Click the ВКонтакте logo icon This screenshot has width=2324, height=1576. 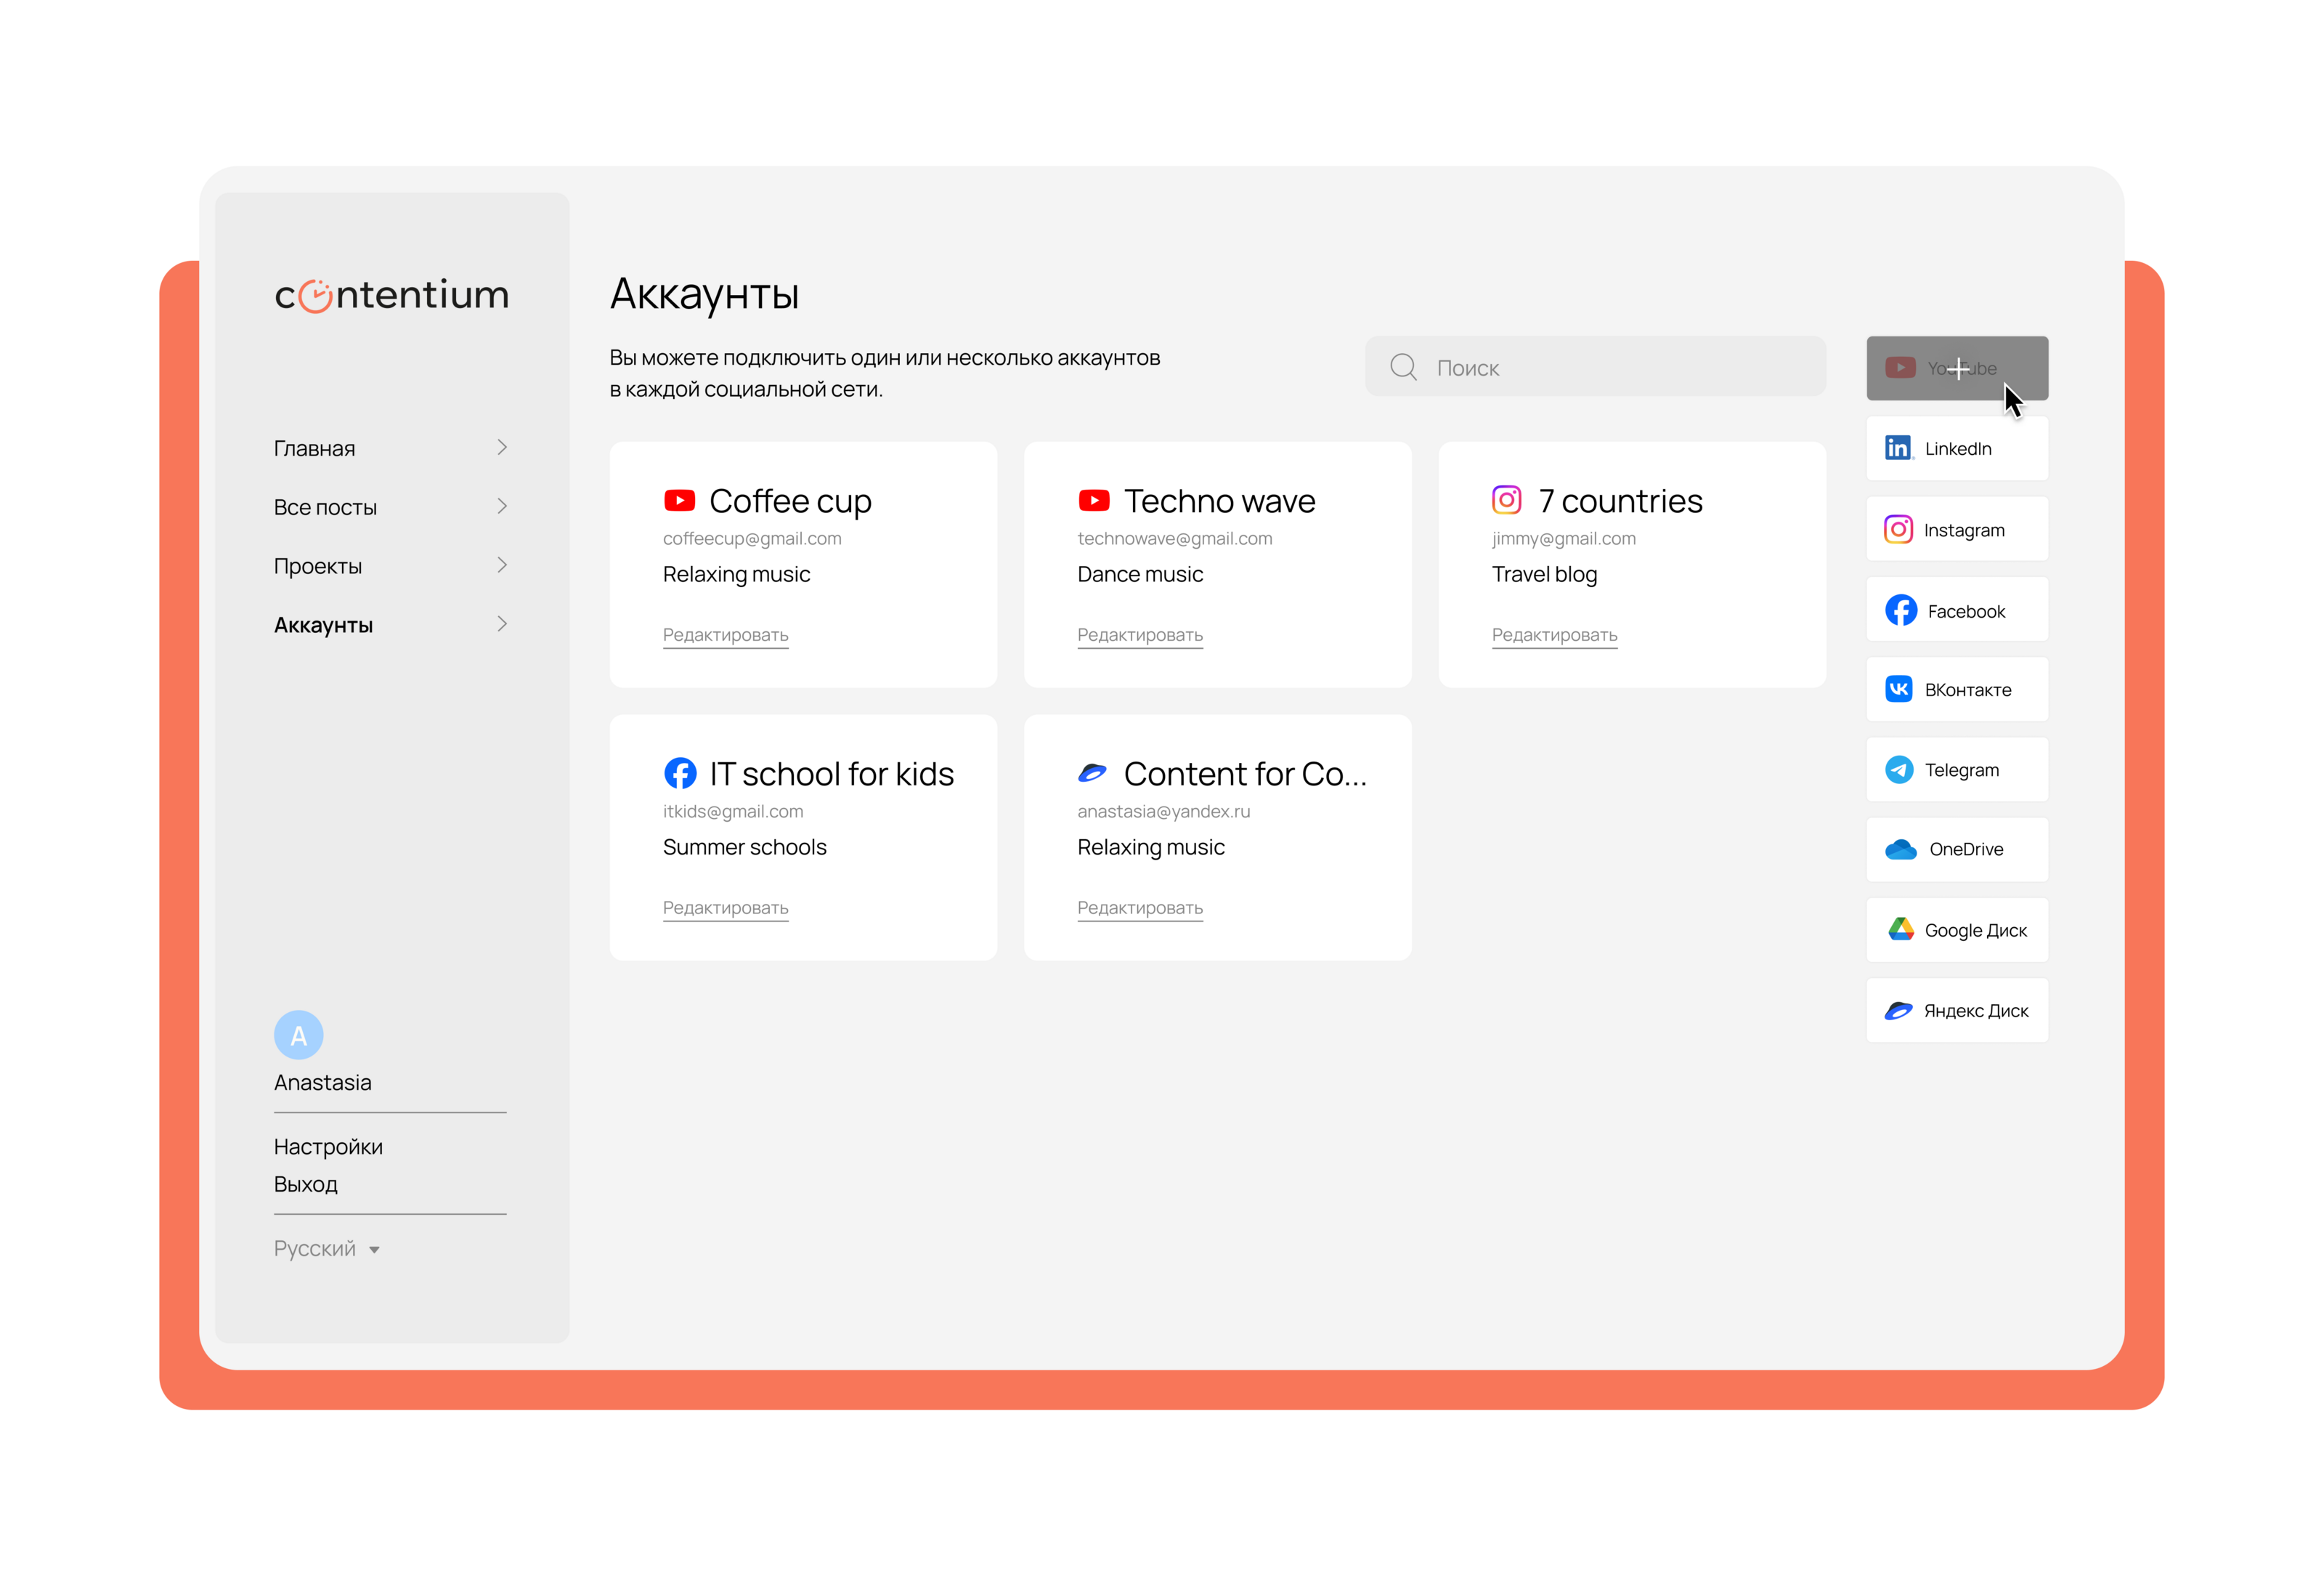pyautogui.click(x=1898, y=688)
